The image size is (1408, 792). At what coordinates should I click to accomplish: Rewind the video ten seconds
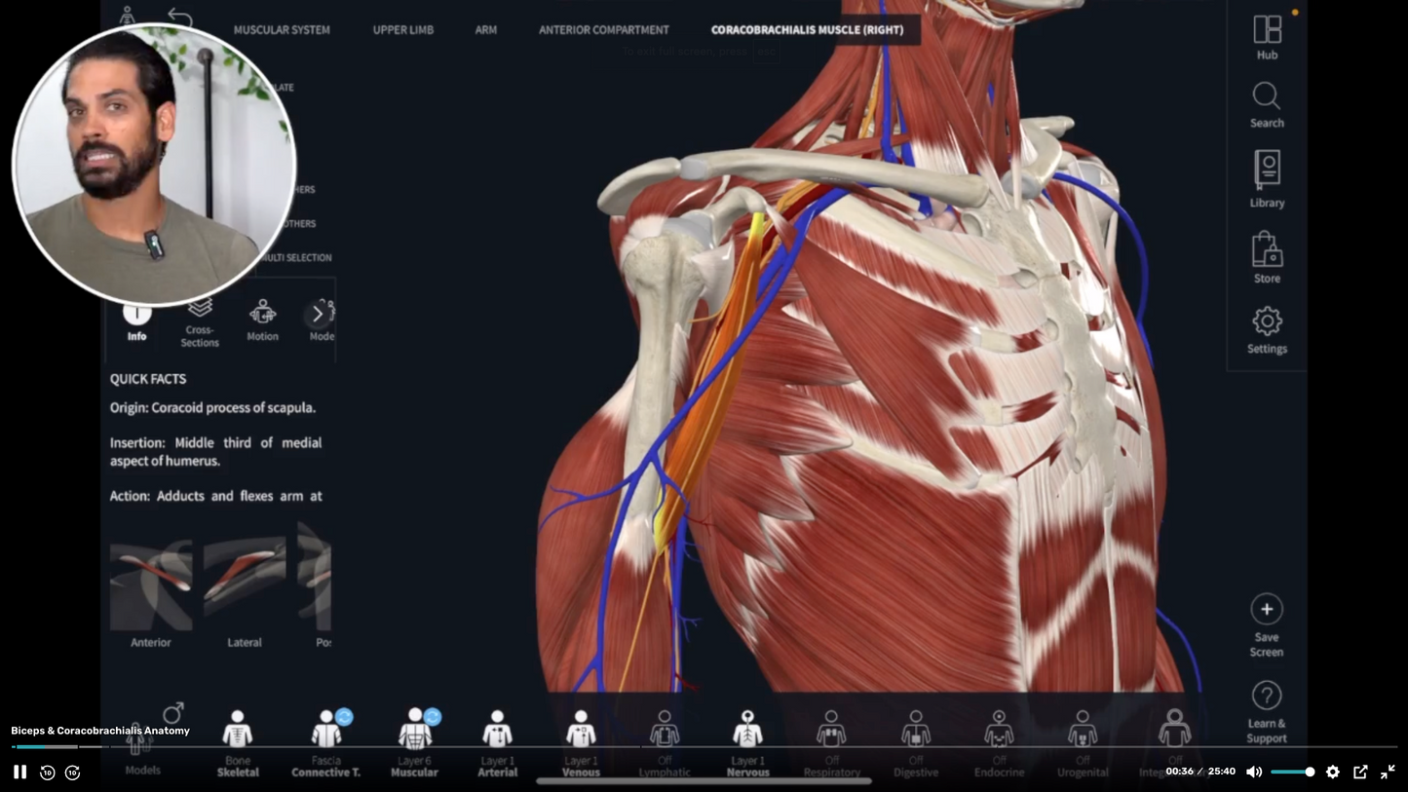click(x=47, y=772)
